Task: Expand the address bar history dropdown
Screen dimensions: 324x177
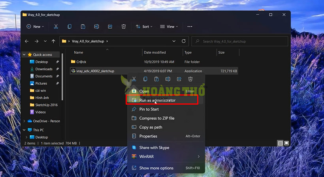Action: [x=174, y=41]
